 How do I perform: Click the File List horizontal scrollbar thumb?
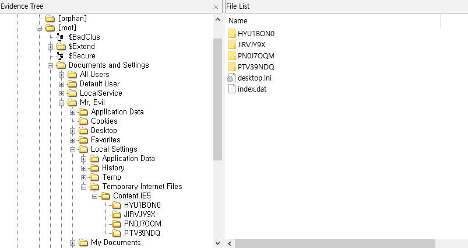click(x=335, y=243)
